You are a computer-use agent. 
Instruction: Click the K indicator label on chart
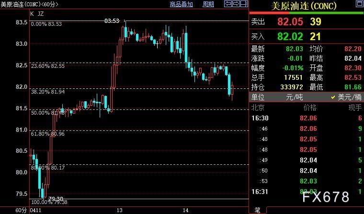[32, 14]
